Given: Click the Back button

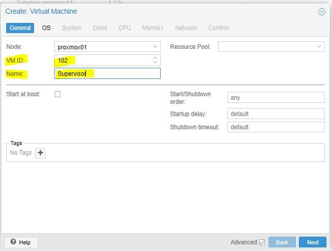Looking at the screenshot, I should pos(282,242).
